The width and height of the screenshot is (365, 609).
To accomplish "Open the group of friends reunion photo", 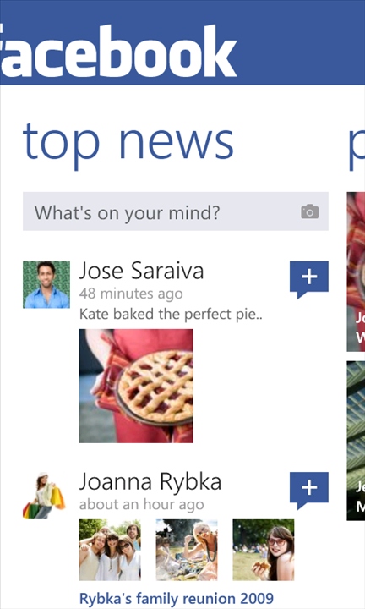I will coord(110,550).
